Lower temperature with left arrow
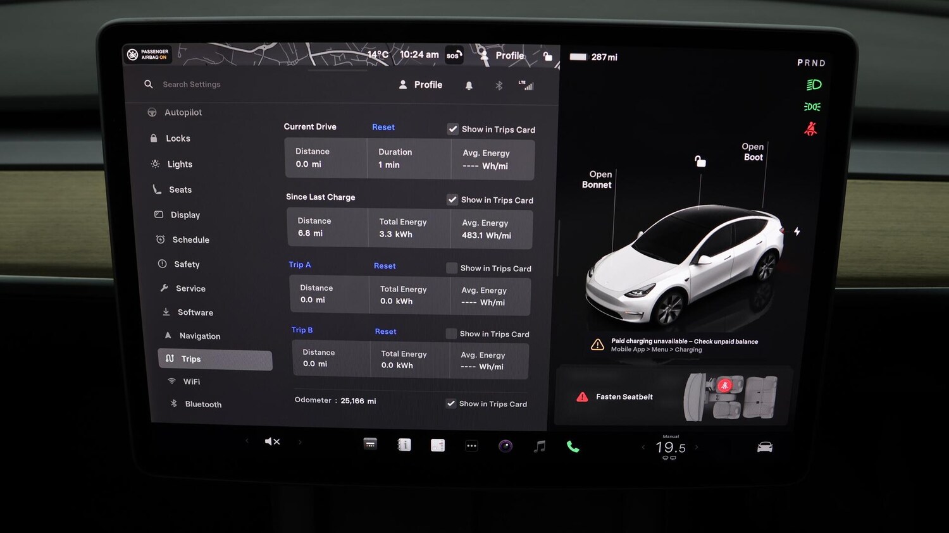This screenshot has height=533, width=949. click(x=643, y=447)
